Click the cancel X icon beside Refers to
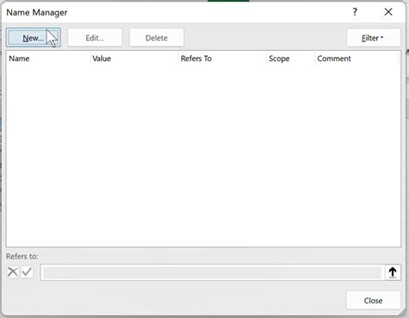The height and width of the screenshot is (318, 409). coord(13,271)
